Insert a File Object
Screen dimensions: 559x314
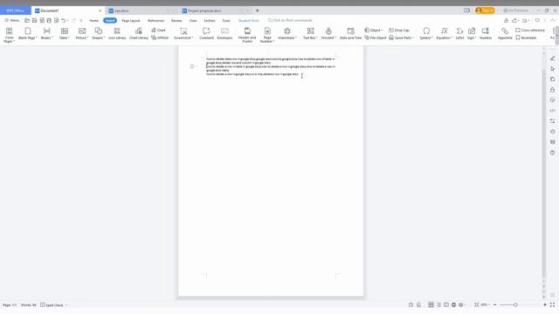click(376, 38)
